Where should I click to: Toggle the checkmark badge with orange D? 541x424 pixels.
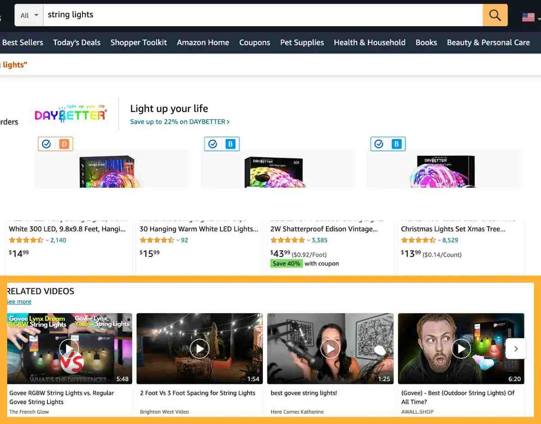(x=55, y=144)
